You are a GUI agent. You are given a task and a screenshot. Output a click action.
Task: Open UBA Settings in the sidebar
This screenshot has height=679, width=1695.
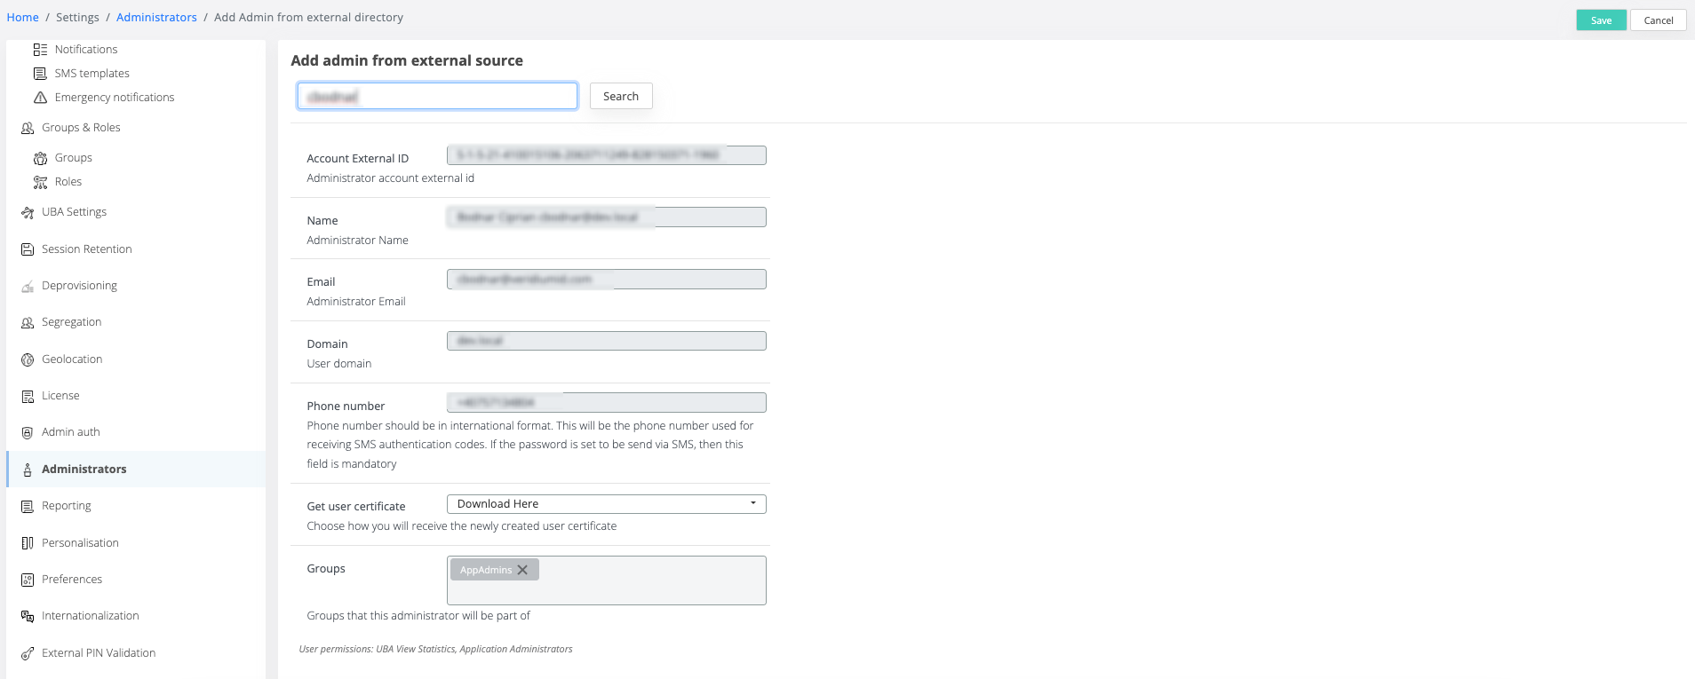[x=74, y=212]
